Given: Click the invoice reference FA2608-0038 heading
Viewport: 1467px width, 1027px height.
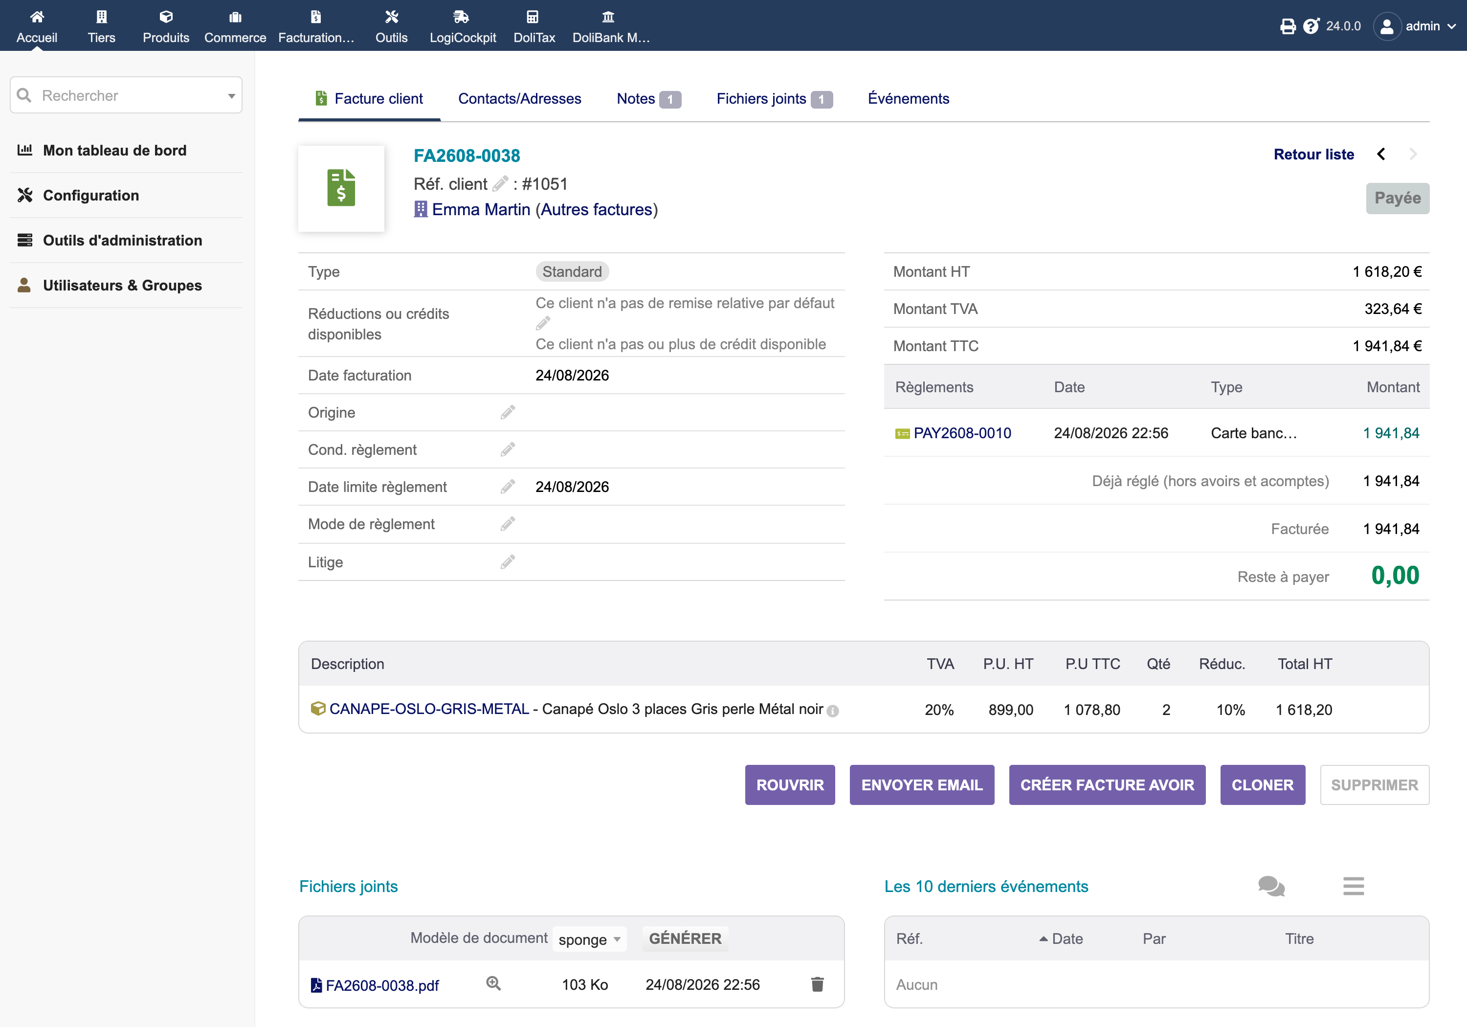Looking at the screenshot, I should (467, 156).
